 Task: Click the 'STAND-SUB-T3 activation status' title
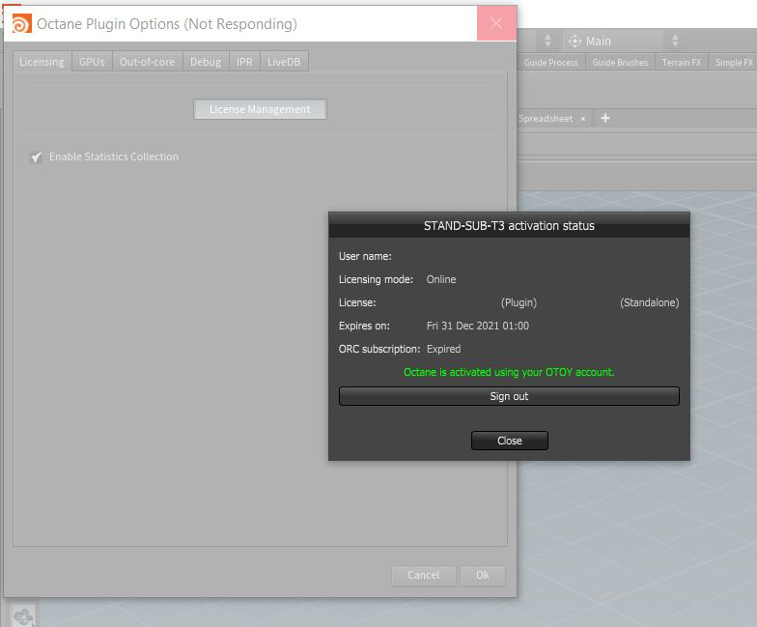pos(509,226)
